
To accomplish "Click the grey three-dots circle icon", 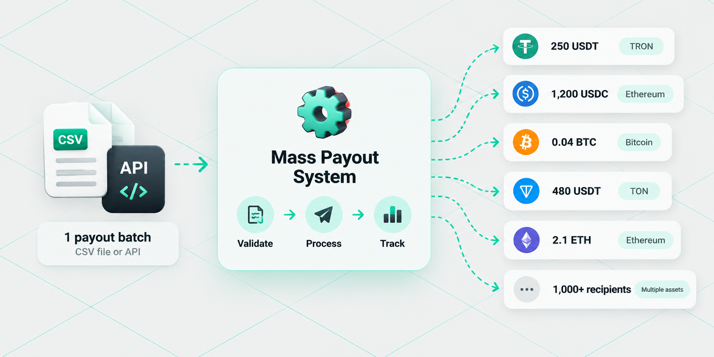I will click(x=526, y=289).
